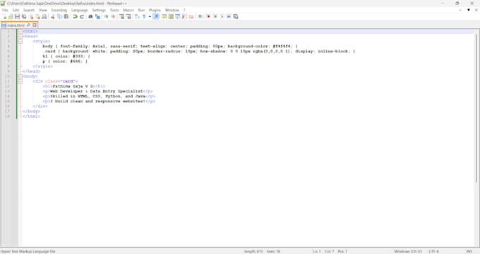
Task: Click the UTF-8 encoding status bar entry
Action: click(434, 251)
